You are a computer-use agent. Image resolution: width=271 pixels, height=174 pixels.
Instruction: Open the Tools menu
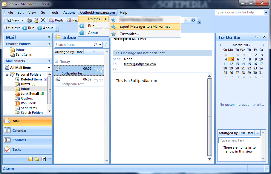[x=54, y=13]
